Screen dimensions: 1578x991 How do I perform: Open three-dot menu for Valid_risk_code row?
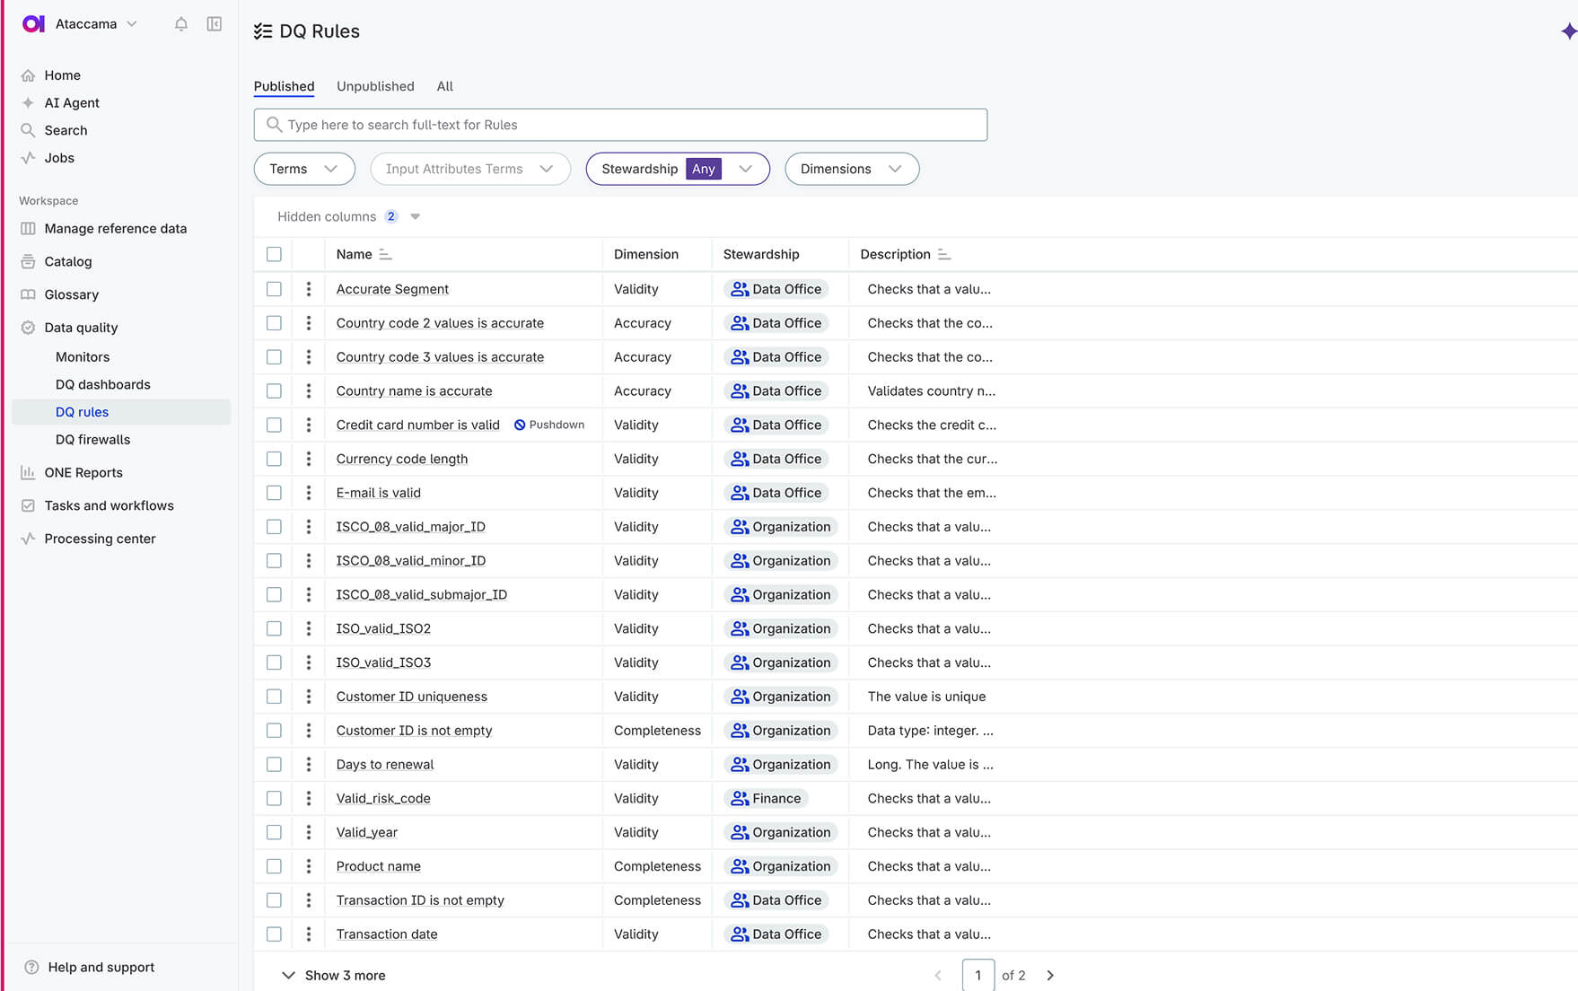click(x=309, y=798)
